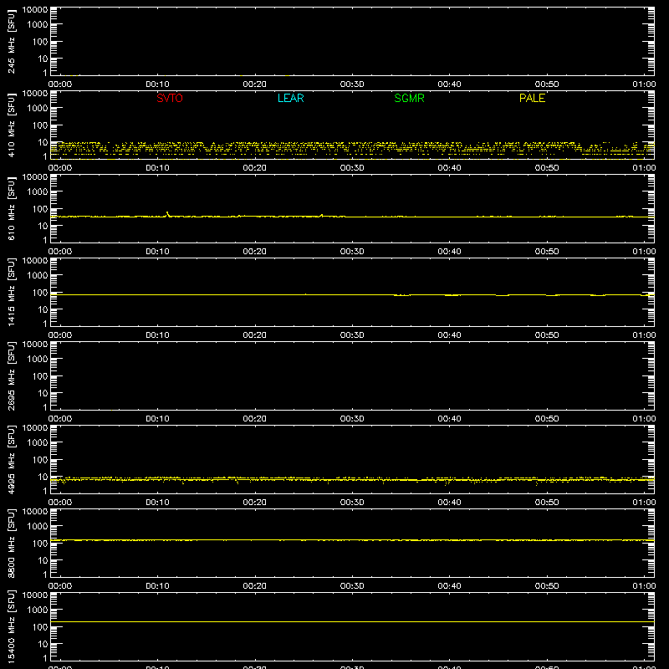This screenshot has width=669, height=669.
Task: Click the 10000 y-axis value of the 2695 MHz panel
Action: click(x=35, y=345)
